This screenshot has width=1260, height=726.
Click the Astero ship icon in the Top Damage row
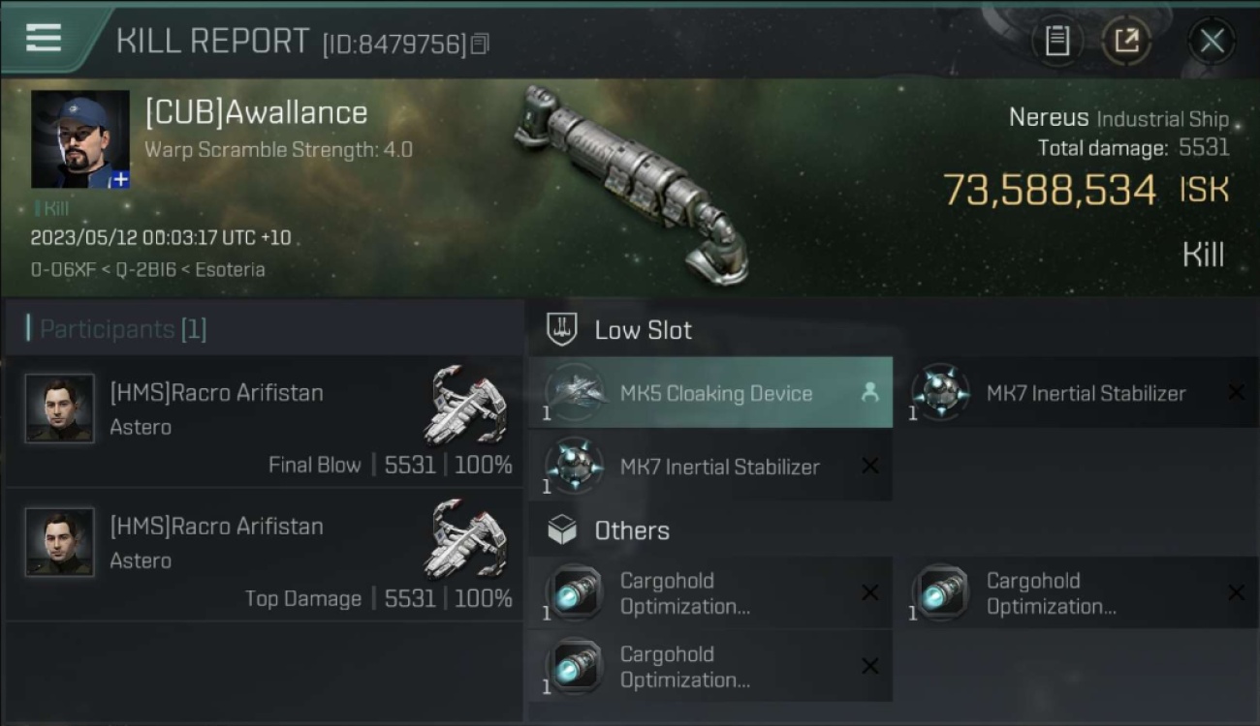pyautogui.click(x=467, y=539)
